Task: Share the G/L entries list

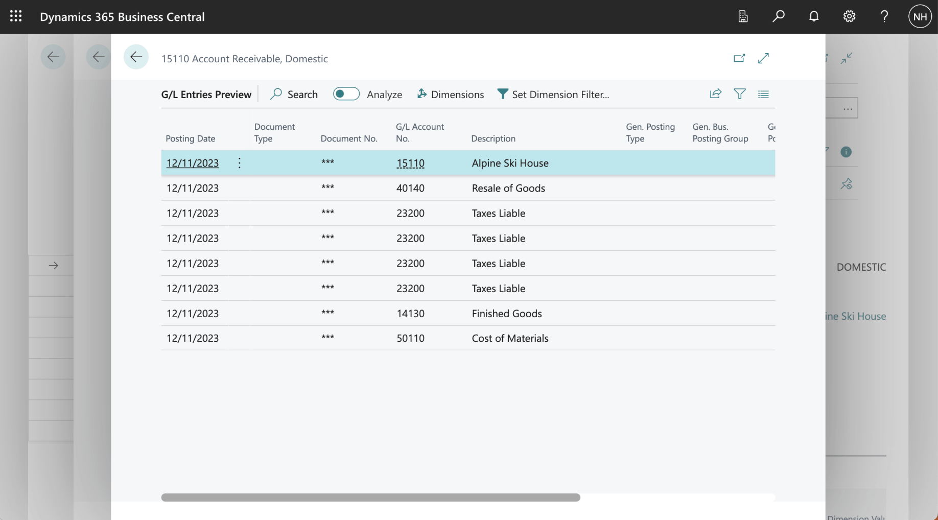Action: point(715,94)
